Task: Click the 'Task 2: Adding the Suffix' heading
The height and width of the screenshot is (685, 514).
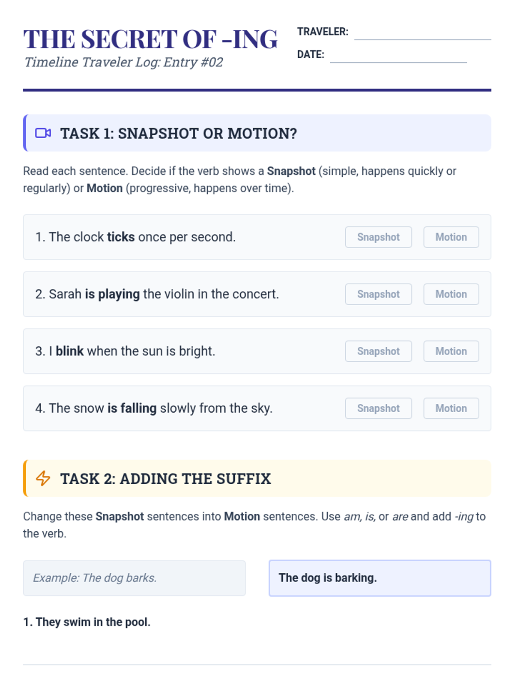Action: tap(166, 479)
